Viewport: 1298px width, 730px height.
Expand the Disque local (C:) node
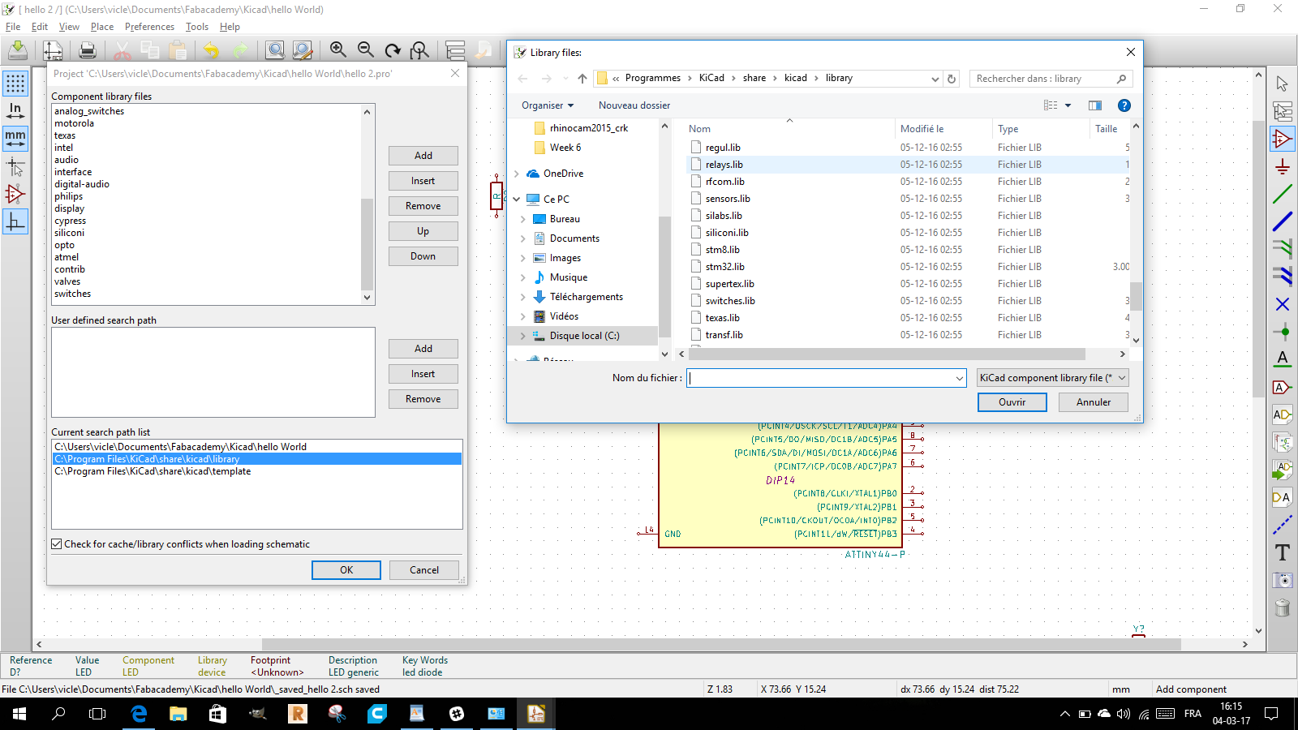coord(523,336)
